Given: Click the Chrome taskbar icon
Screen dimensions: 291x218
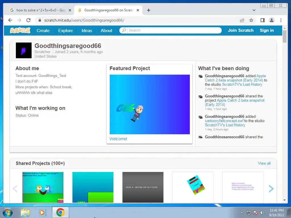Looking at the screenshot, I should (60, 212).
